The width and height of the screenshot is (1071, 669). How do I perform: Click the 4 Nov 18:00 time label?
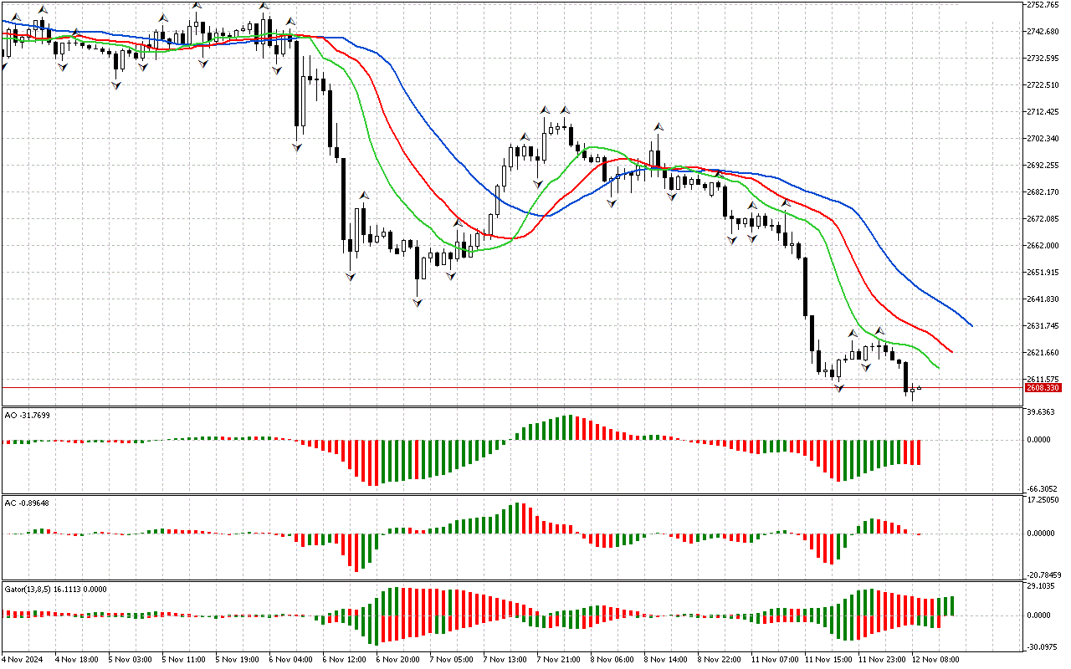(79, 660)
